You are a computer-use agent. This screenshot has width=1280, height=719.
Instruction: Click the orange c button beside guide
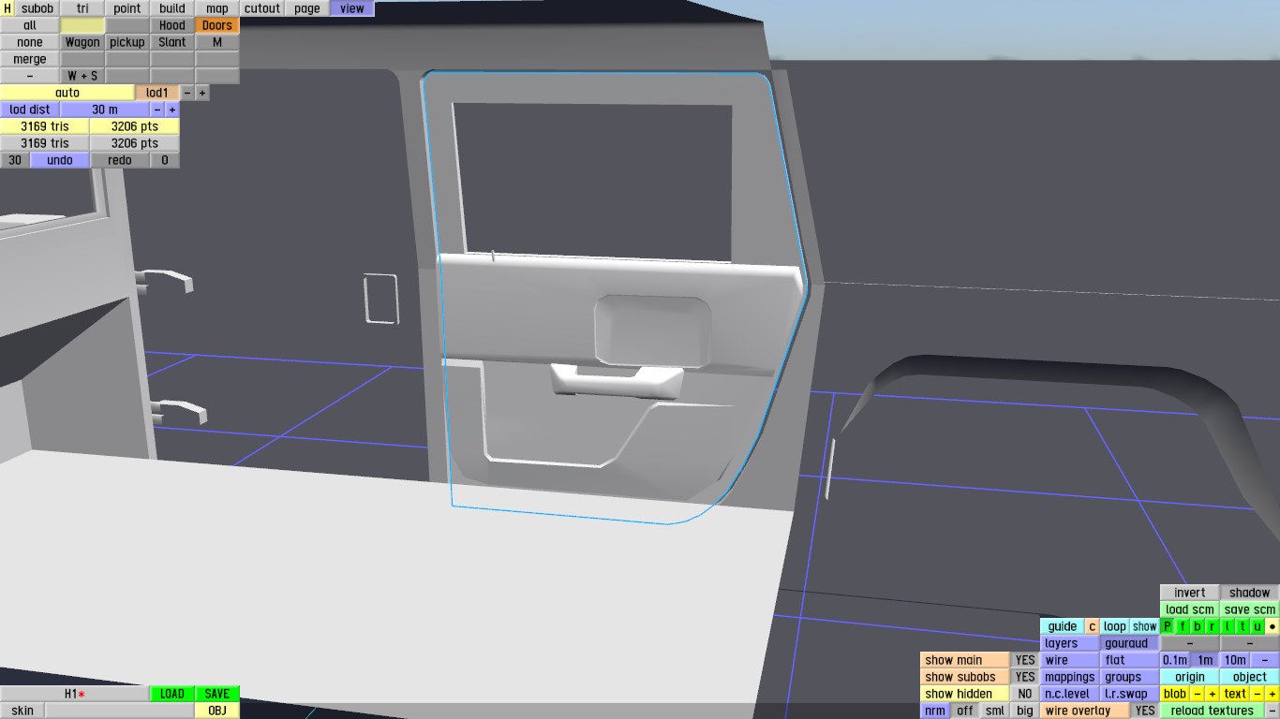pyautogui.click(x=1093, y=626)
